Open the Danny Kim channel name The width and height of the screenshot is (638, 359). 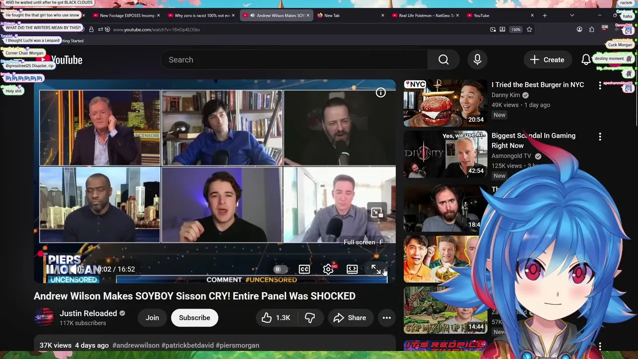pyautogui.click(x=505, y=95)
